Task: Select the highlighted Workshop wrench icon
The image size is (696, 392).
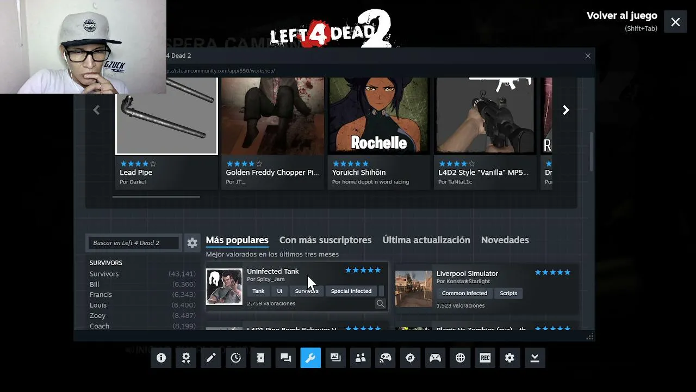Action: [310, 358]
